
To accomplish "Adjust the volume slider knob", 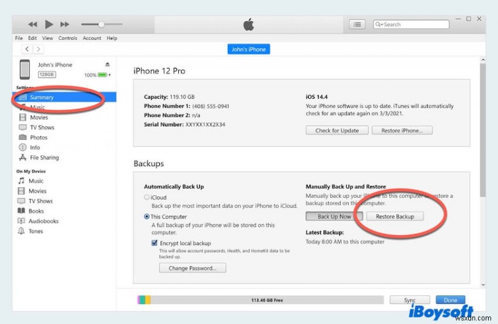I will pyautogui.click(x=101, y=24).
